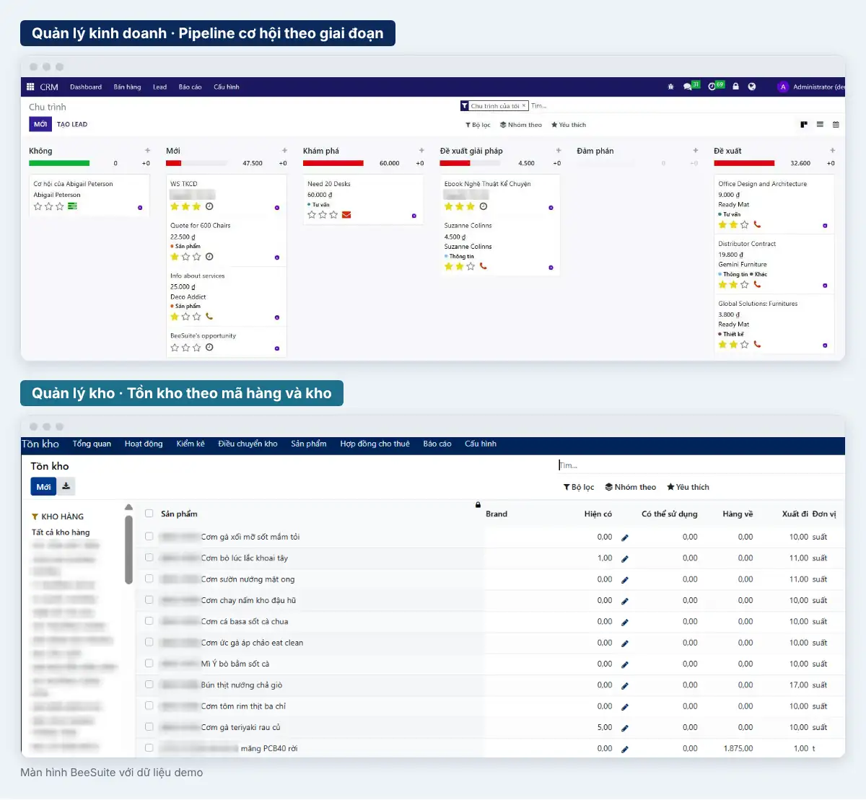The image size is (866, 800).
Task: Check the Cơm cá basa sốt cà chua row
Action: (x=149, y=621)
